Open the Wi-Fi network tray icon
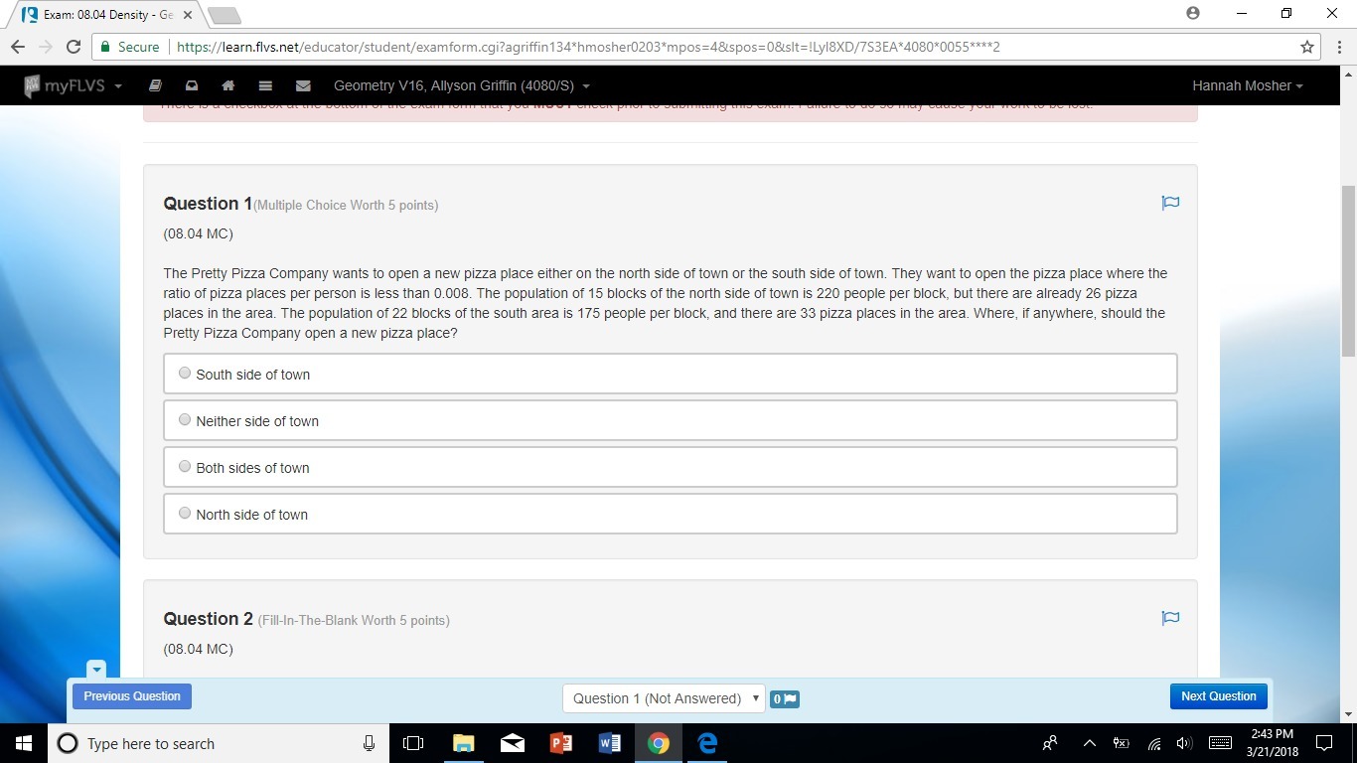This screenshot has height=763, width=1357. click(1154, 743)
